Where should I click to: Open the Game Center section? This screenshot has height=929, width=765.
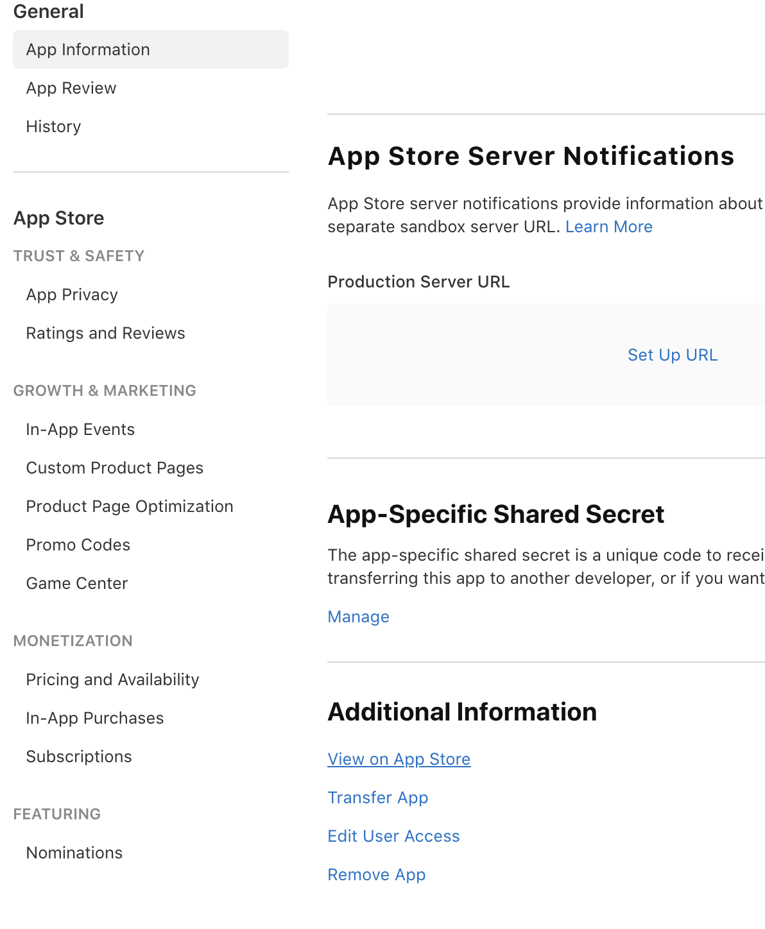coord(76,583)
